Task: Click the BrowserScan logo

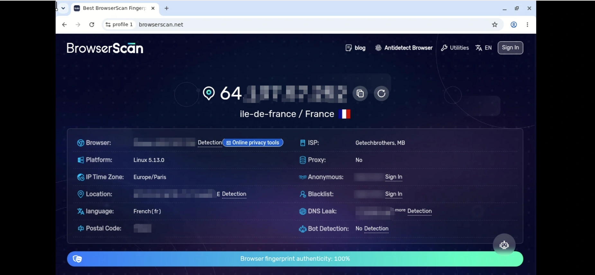Action: point(105,48)
